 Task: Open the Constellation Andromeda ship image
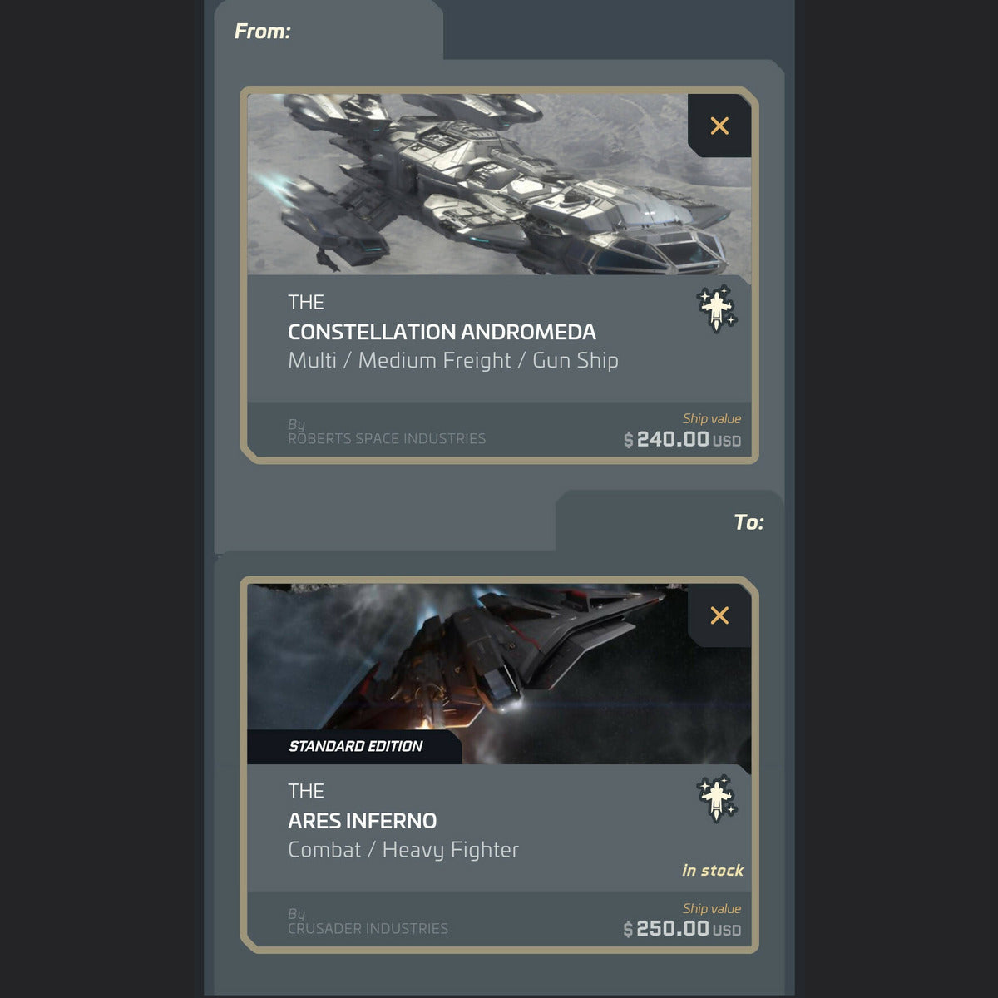click(x=499, y=184)
